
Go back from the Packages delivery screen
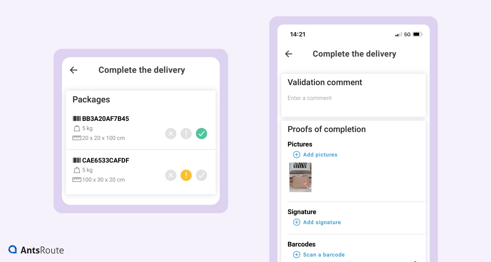click(x=74, y=70)
